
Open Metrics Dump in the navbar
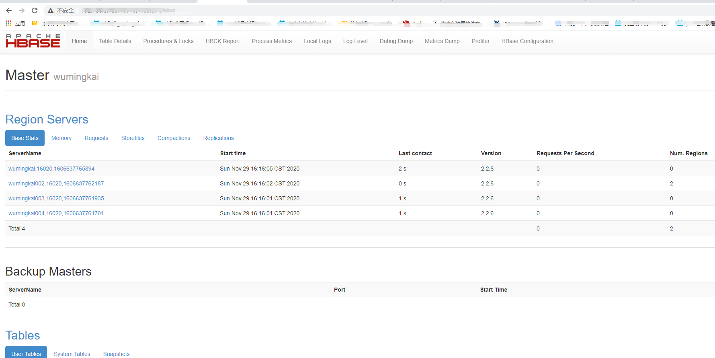442,41
